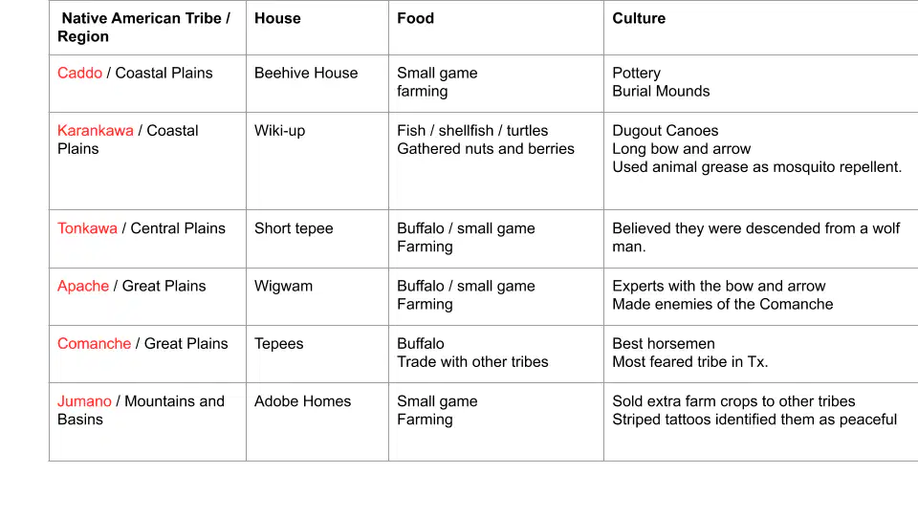Viewport: 918px width, 516px height.
Task: Select the Beehive House cell
Action: (x=317, y=84)
